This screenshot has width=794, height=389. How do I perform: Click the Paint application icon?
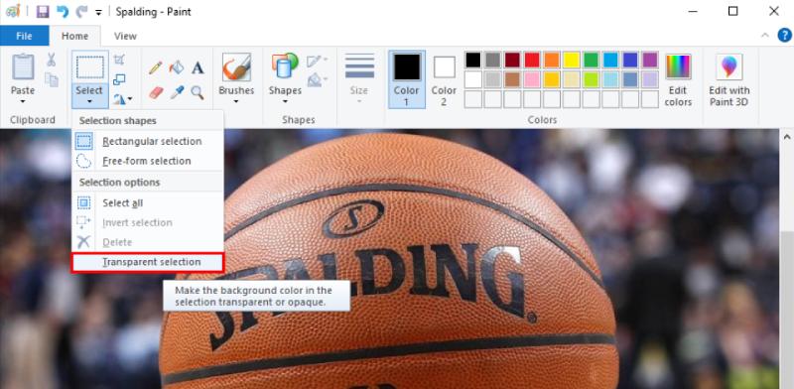tap(13, 11)
